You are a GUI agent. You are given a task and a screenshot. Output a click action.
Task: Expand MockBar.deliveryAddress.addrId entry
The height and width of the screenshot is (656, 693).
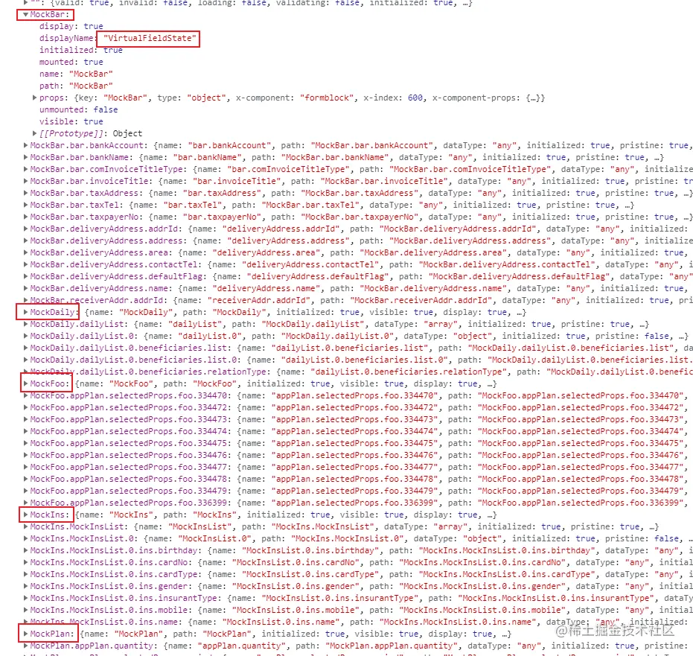coord(25,229)
